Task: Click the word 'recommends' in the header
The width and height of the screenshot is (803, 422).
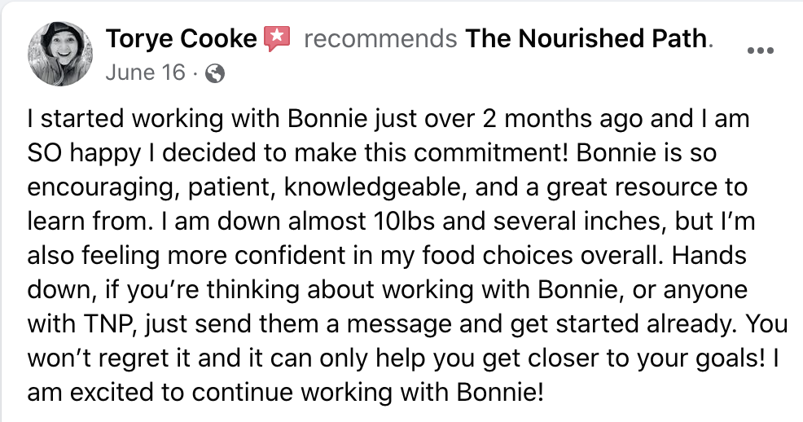Action: [x=380, y=39]
